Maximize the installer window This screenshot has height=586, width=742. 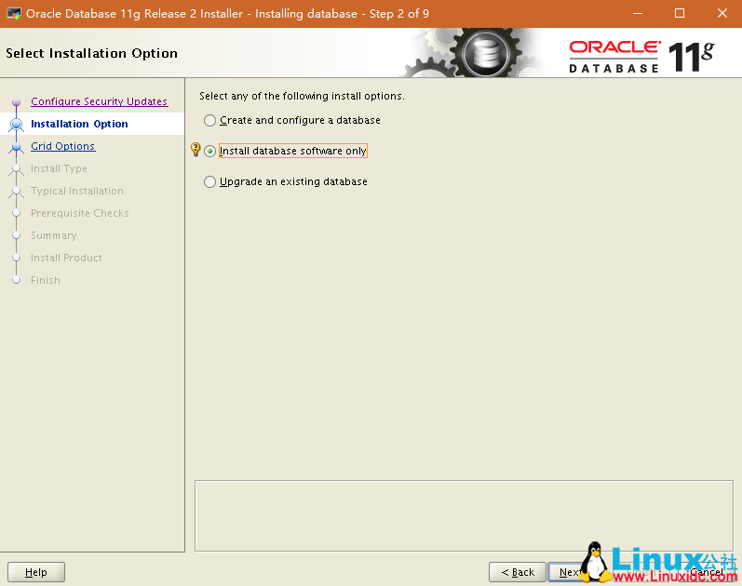pyautogui.click(x=680, y=13)
